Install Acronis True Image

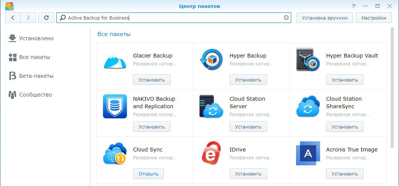(345, 174)
